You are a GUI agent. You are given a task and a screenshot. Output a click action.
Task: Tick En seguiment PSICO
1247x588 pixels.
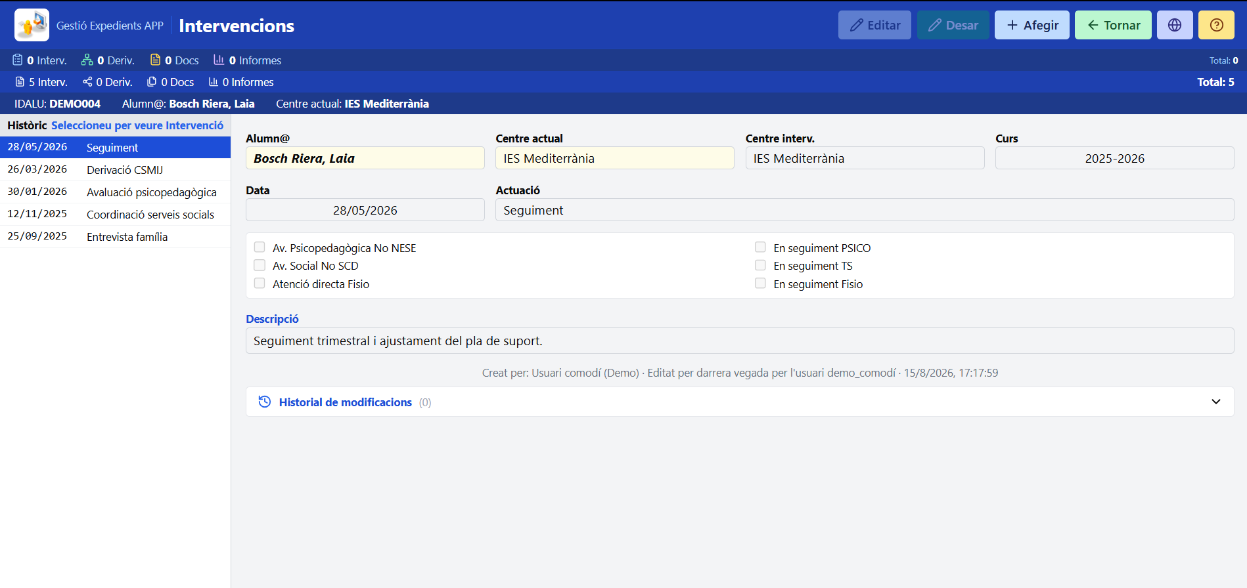(x=760, y=247)
